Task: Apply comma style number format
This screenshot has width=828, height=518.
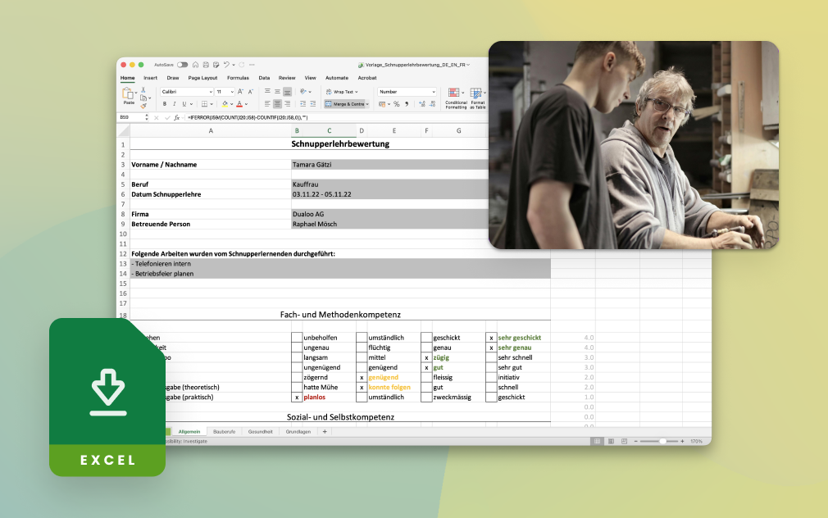Action: (407, 104)
